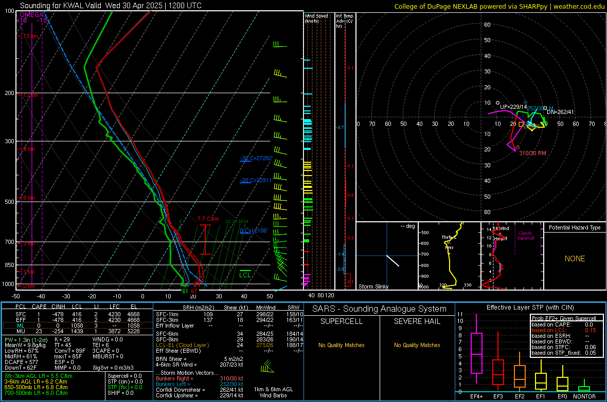Click the 15 km height marker
607x402 pixels.
(31, 36)
